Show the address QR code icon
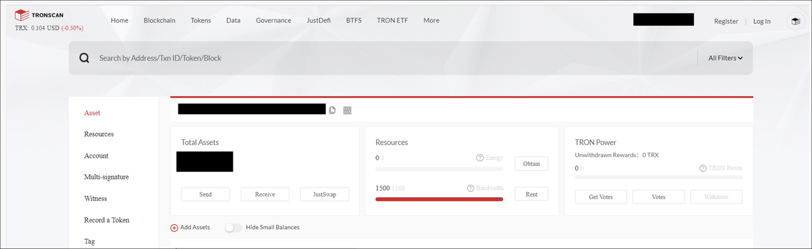 (x=347, y=110)
